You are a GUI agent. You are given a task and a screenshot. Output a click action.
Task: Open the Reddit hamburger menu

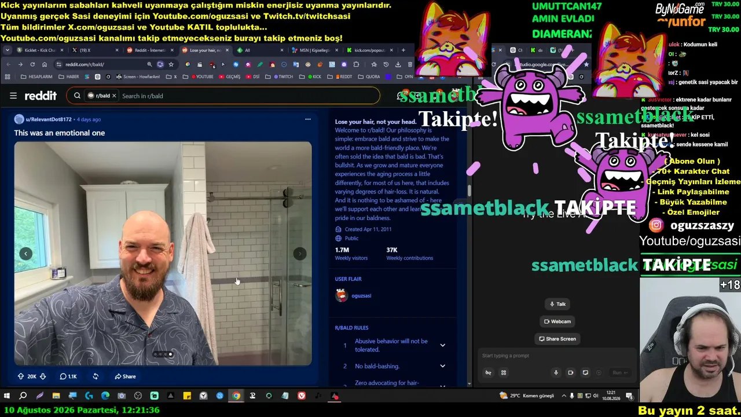pyautogui.click(x=13, y=96)
